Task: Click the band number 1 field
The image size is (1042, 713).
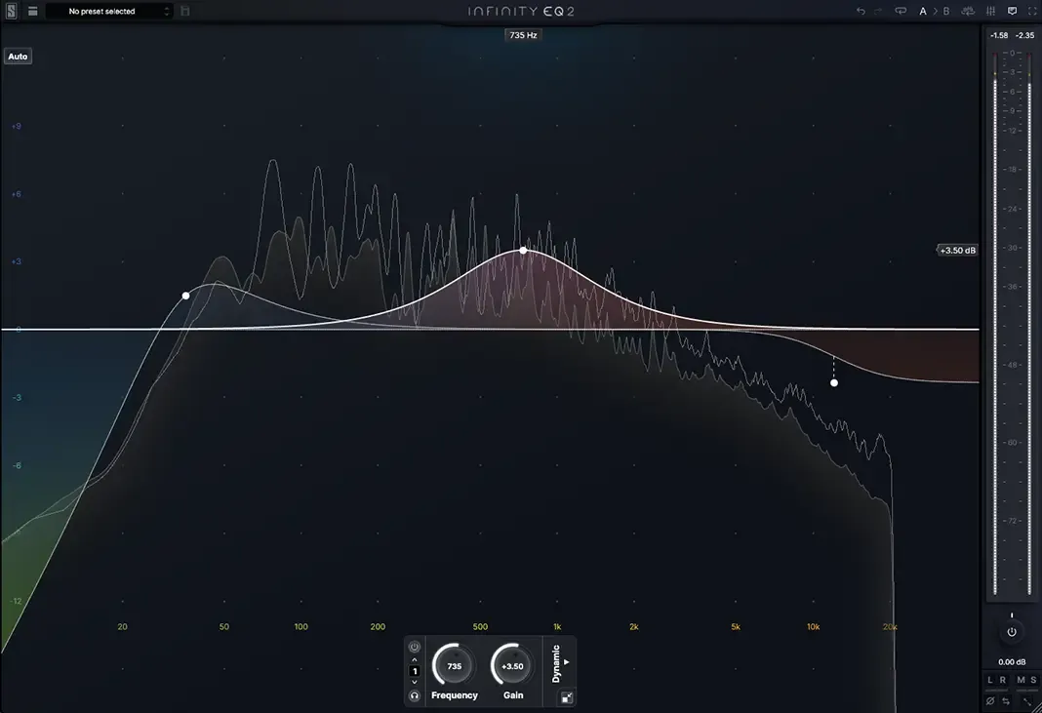Action: point(415,671)
